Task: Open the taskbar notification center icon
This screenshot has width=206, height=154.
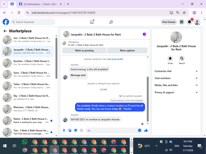Action: (x=199, y=146)
